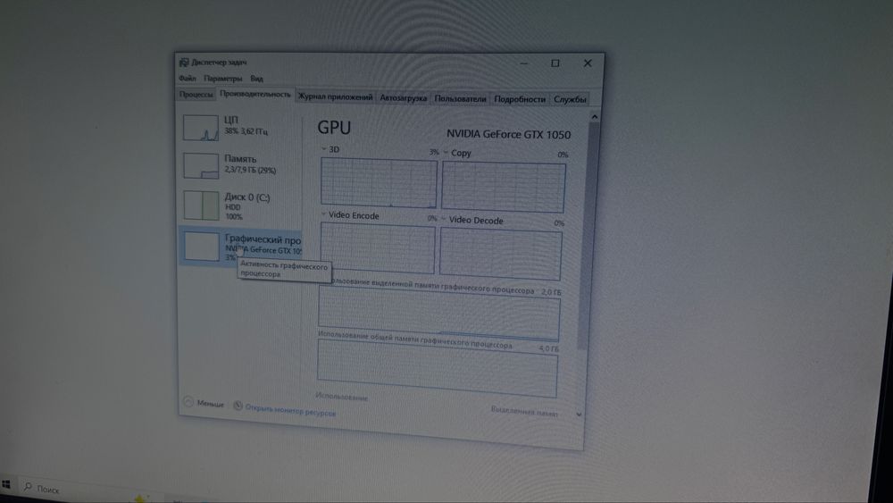
Task: Click the shared GPU memory usage graph
Action: pos(438,367)
